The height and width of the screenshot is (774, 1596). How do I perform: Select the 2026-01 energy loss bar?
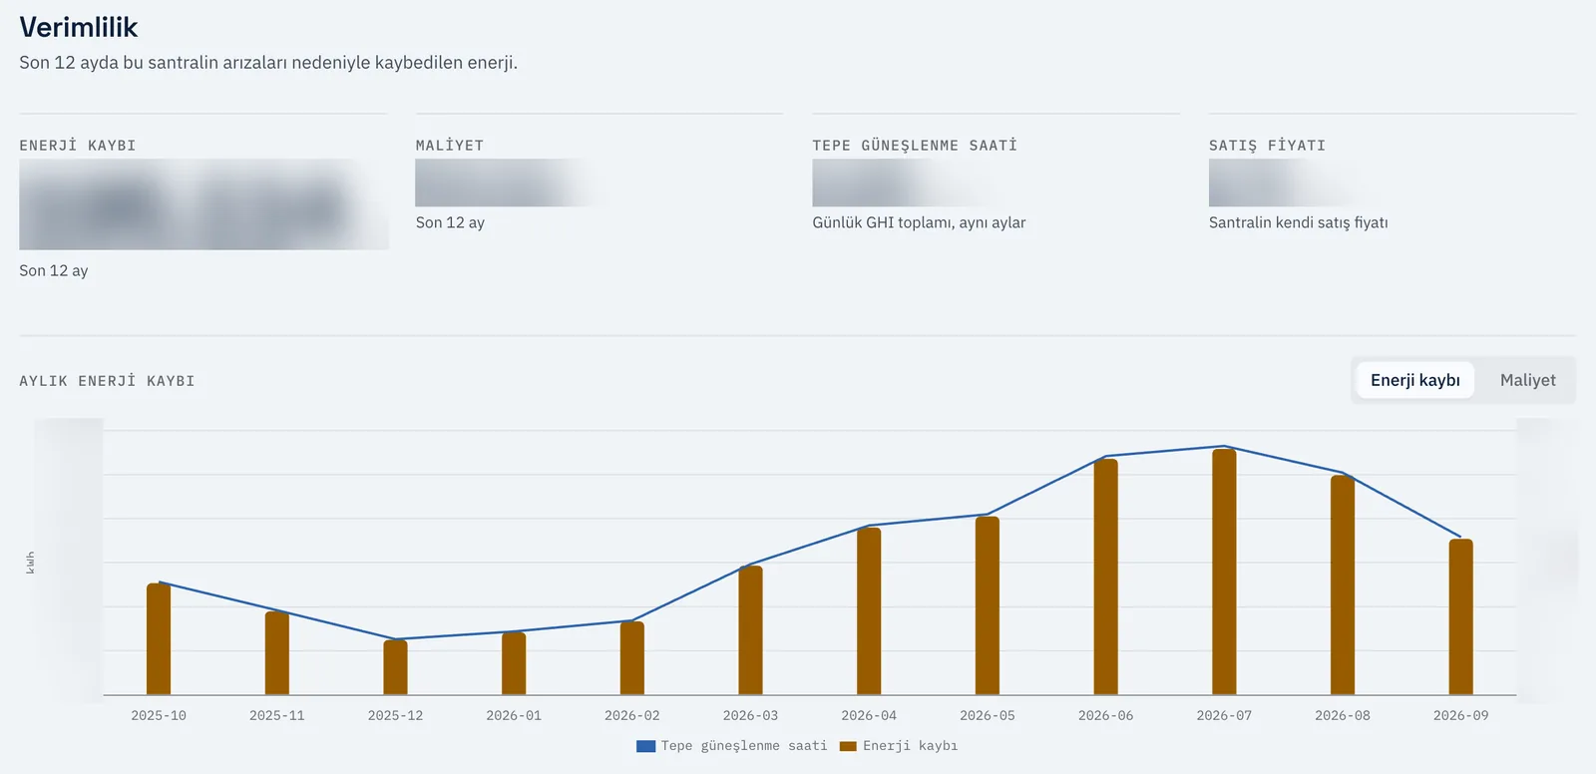(x=514, y=663)
